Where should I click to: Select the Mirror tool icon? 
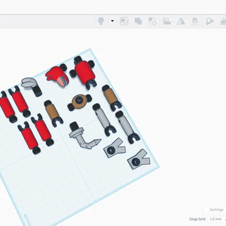(x=181, y=21)
